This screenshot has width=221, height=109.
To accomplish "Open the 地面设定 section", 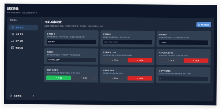I will point(23,34).
